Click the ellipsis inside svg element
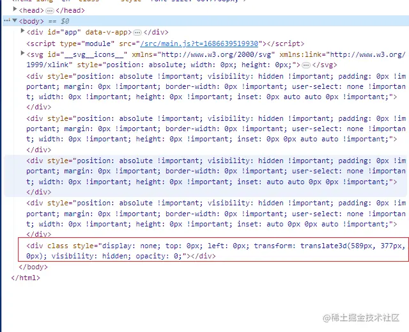The height and width of the screenshot is (332, 409). [306, 65]
